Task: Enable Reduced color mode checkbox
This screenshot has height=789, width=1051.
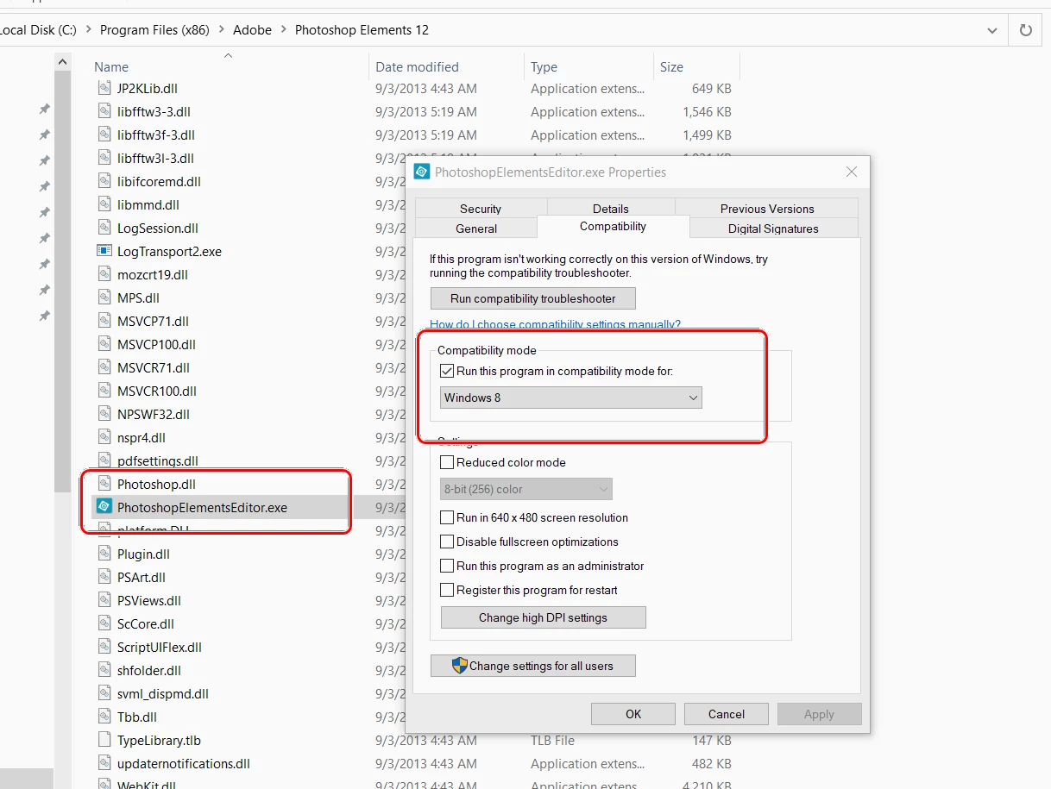Action: click(447, 462)
